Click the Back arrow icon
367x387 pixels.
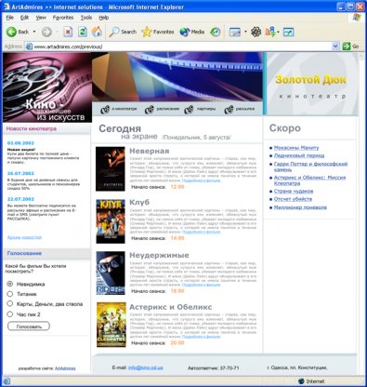[x=11, y=32]
